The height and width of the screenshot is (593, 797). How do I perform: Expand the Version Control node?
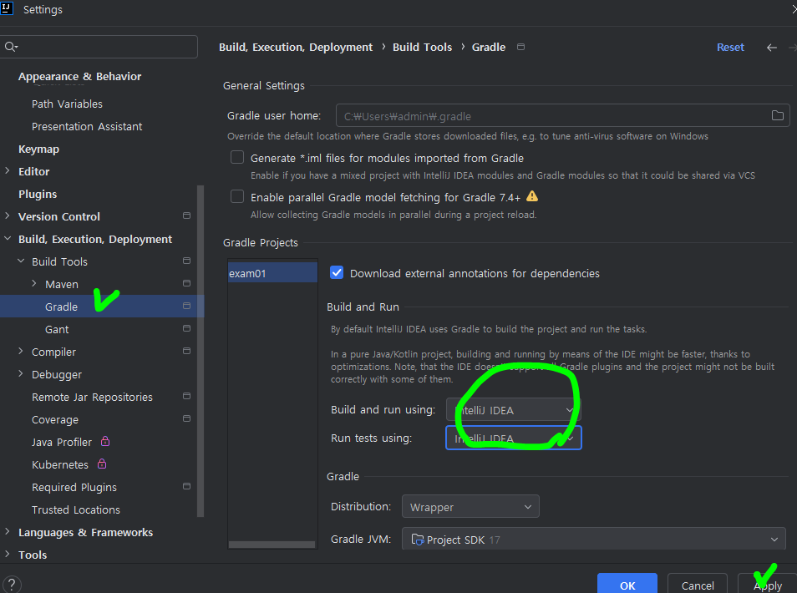tap(8, 215)
